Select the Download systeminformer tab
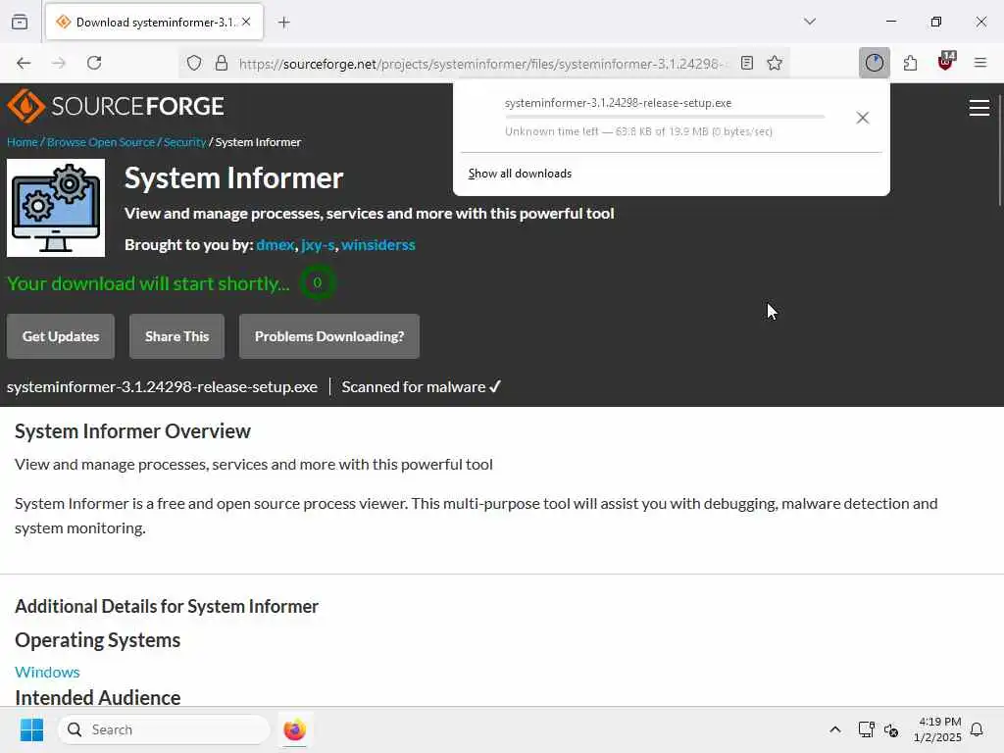Image resolution: width=1004 pixels, height=753 pixels. pyautogui.click(x=154, y=23)
